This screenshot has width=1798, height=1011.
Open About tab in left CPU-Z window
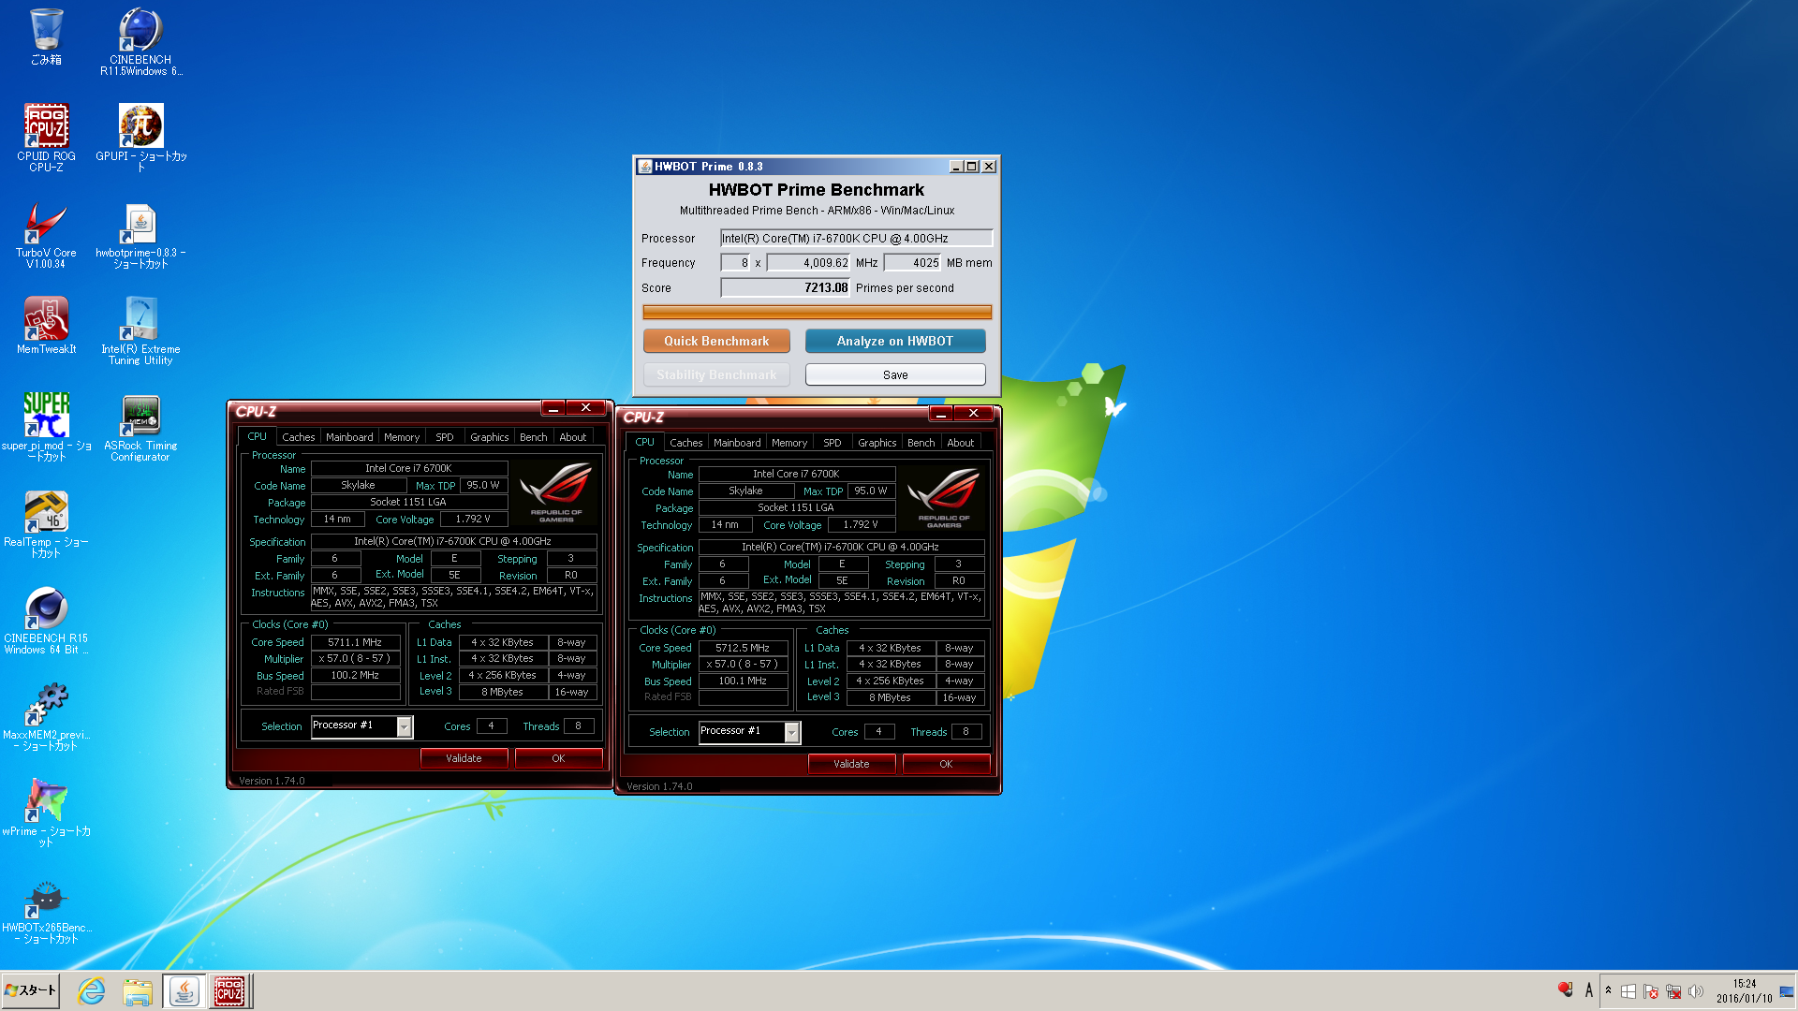[573, 437]
